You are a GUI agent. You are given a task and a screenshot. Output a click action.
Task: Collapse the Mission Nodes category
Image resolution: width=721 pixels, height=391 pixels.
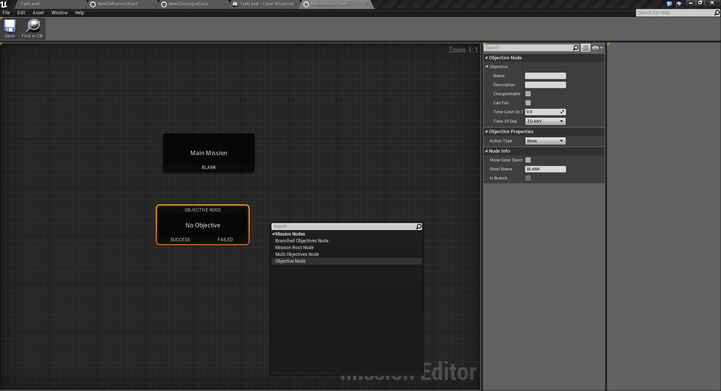pyautogui.click(x=273, y=234)
